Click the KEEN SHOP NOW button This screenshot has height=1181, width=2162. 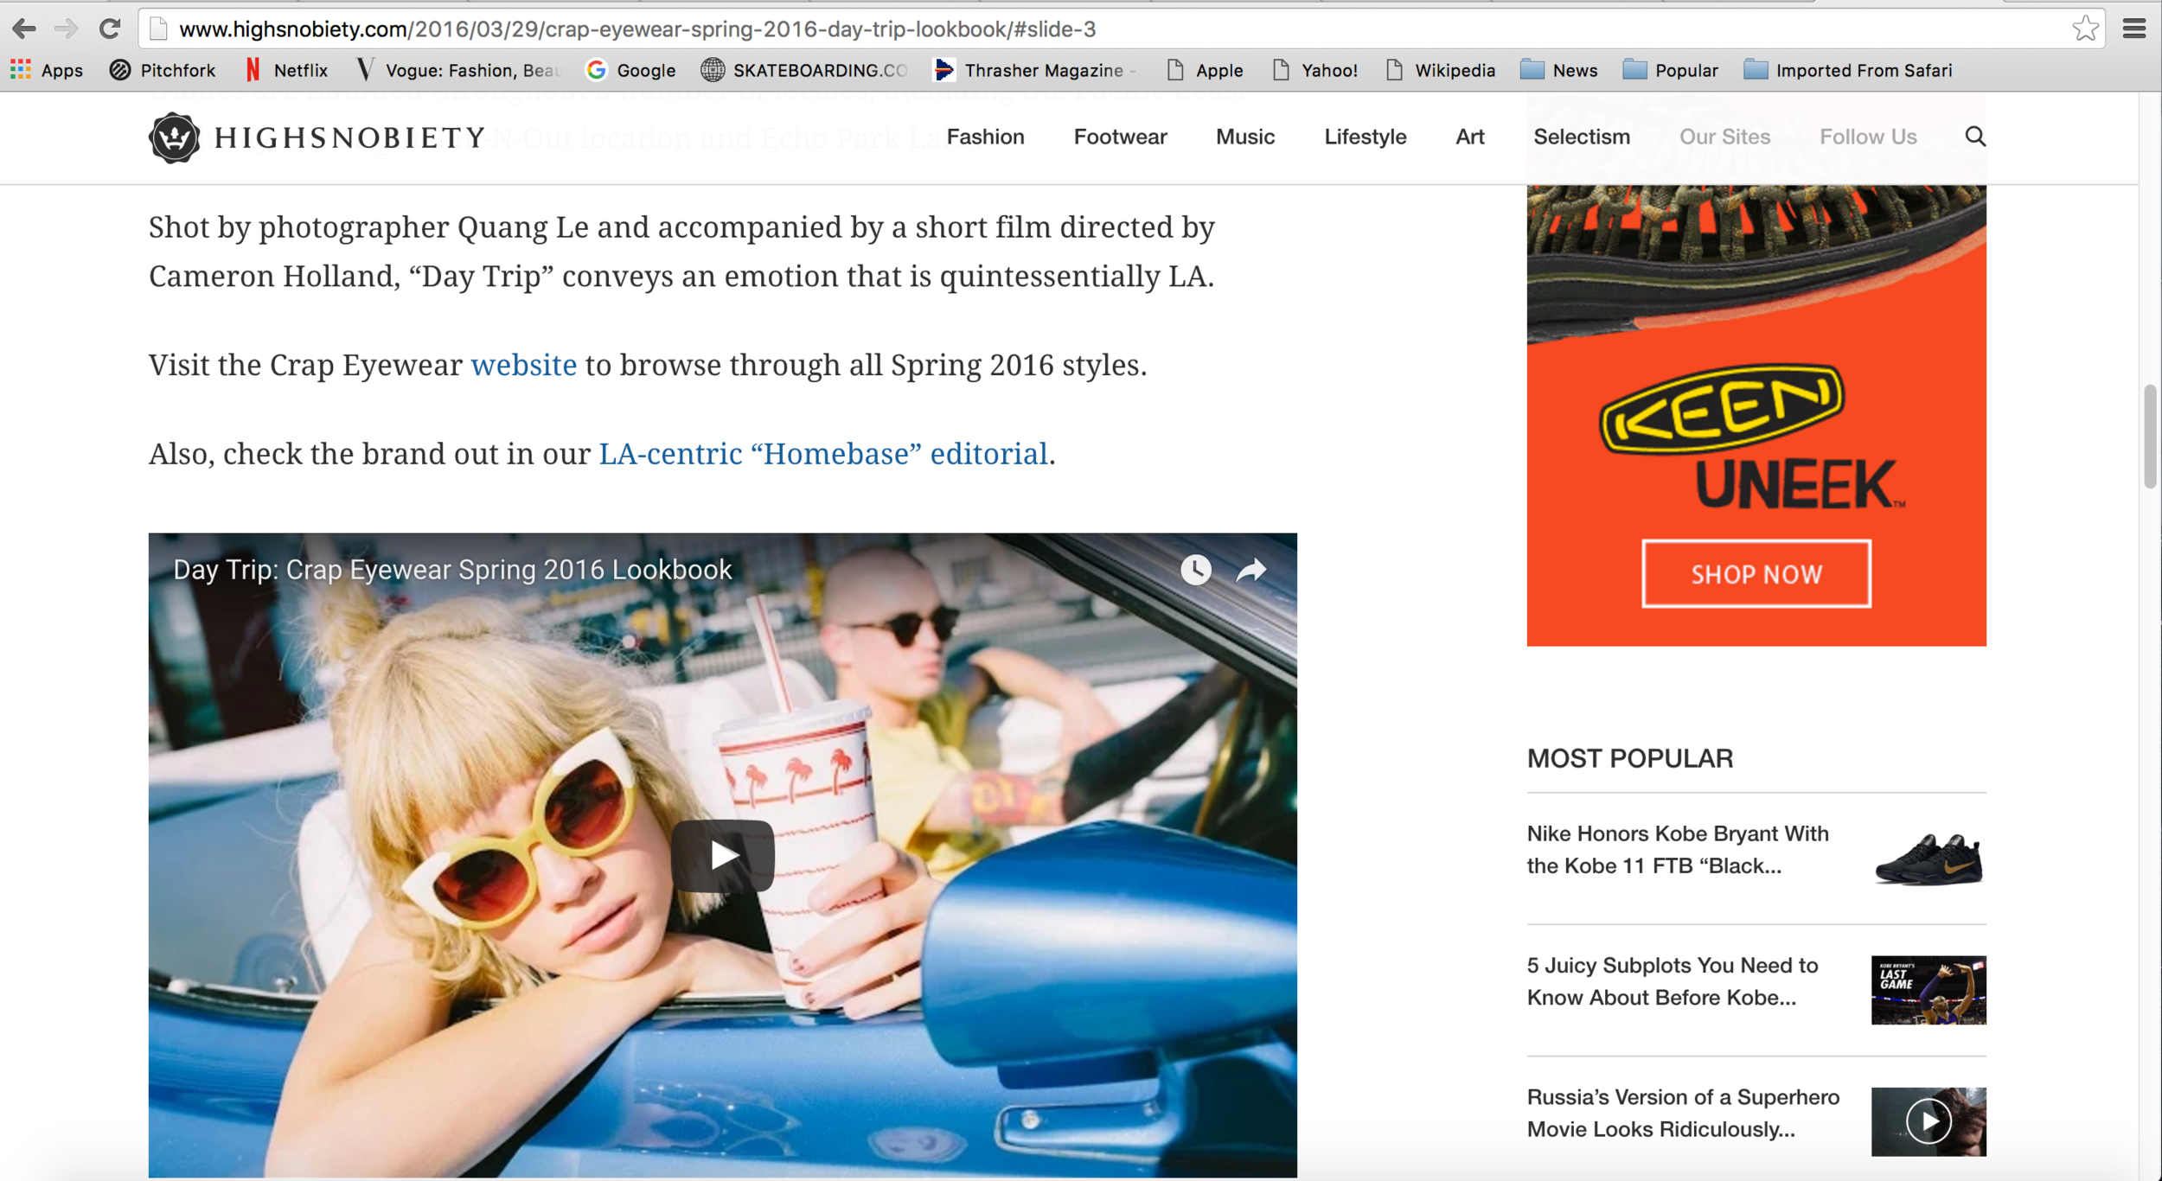(1756, 573)
